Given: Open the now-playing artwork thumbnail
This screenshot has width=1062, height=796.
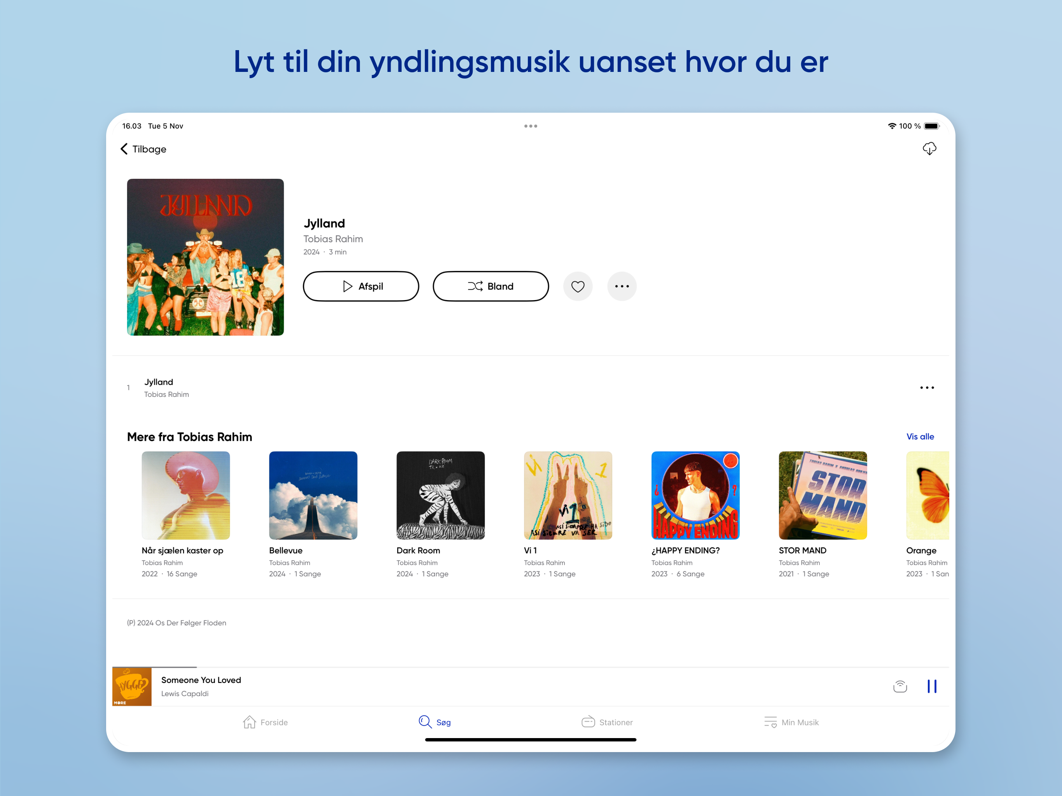Looking at the screenshot, I should pos(131,686).
